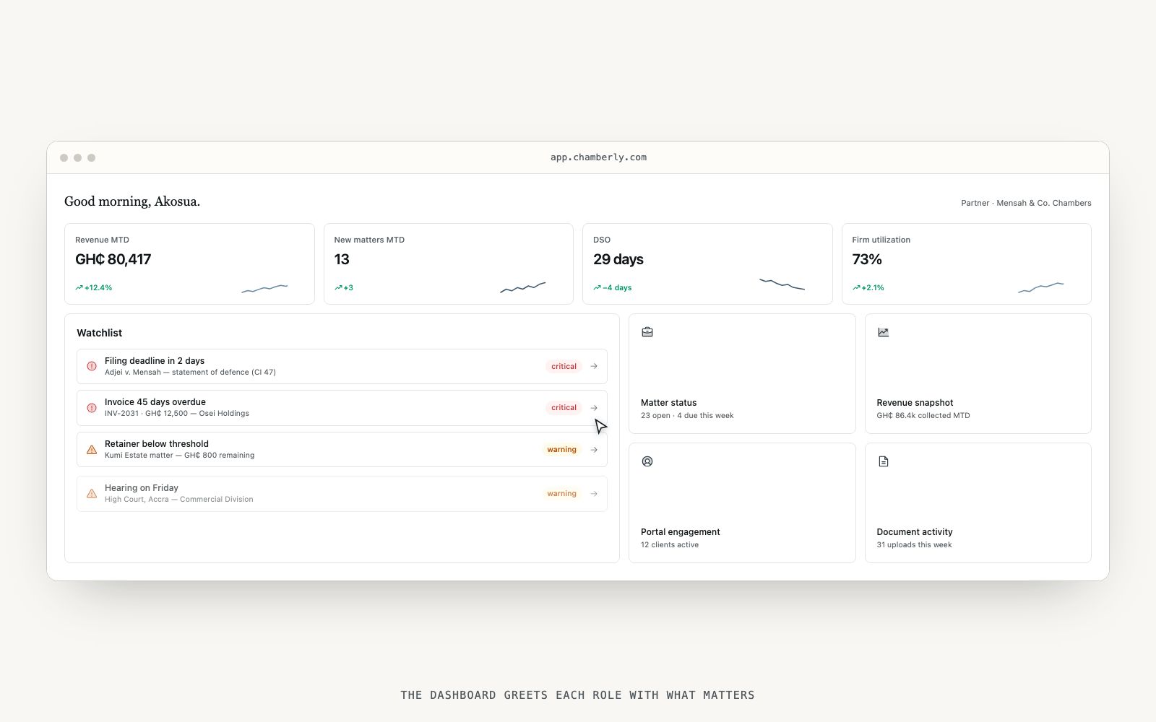
Task: Click the 73% utilization value
Action: coord(867,259)
